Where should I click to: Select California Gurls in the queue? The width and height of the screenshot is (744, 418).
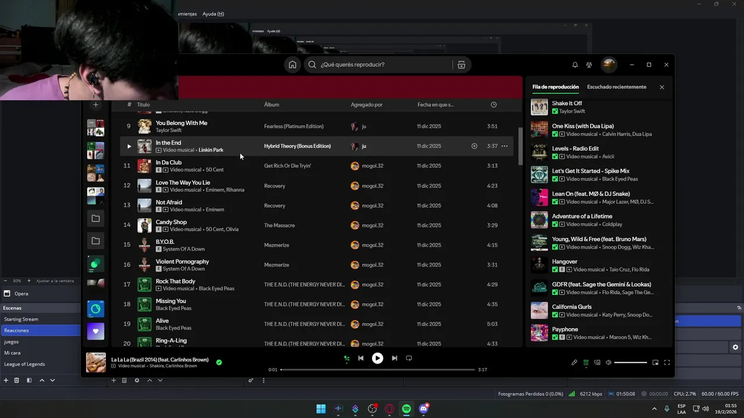point(599,311)
